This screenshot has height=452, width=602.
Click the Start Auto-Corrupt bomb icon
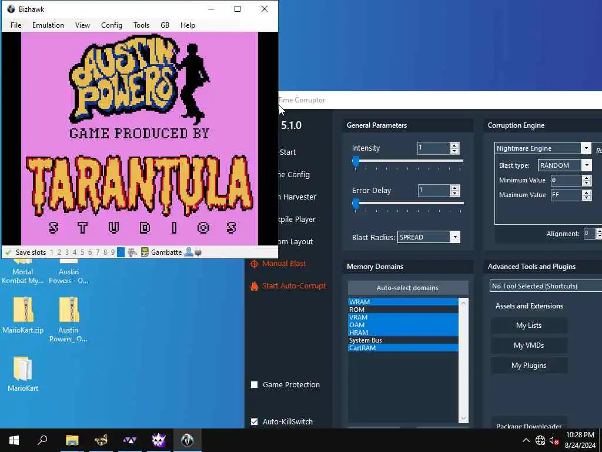[254, 286]
